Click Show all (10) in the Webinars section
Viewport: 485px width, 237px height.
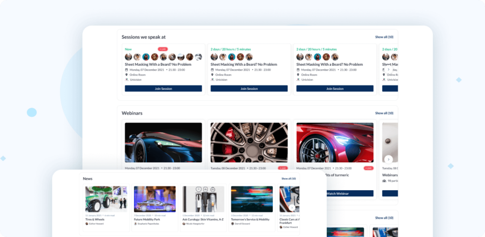pos(384,113)
